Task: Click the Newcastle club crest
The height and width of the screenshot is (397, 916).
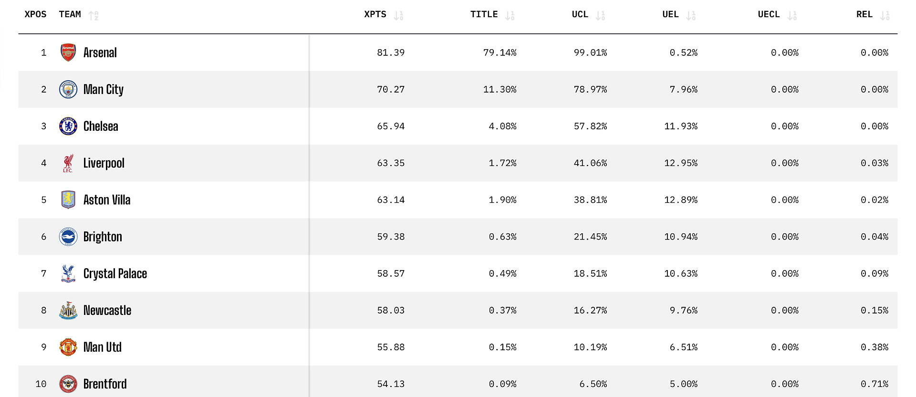Action: pos(68,311)
